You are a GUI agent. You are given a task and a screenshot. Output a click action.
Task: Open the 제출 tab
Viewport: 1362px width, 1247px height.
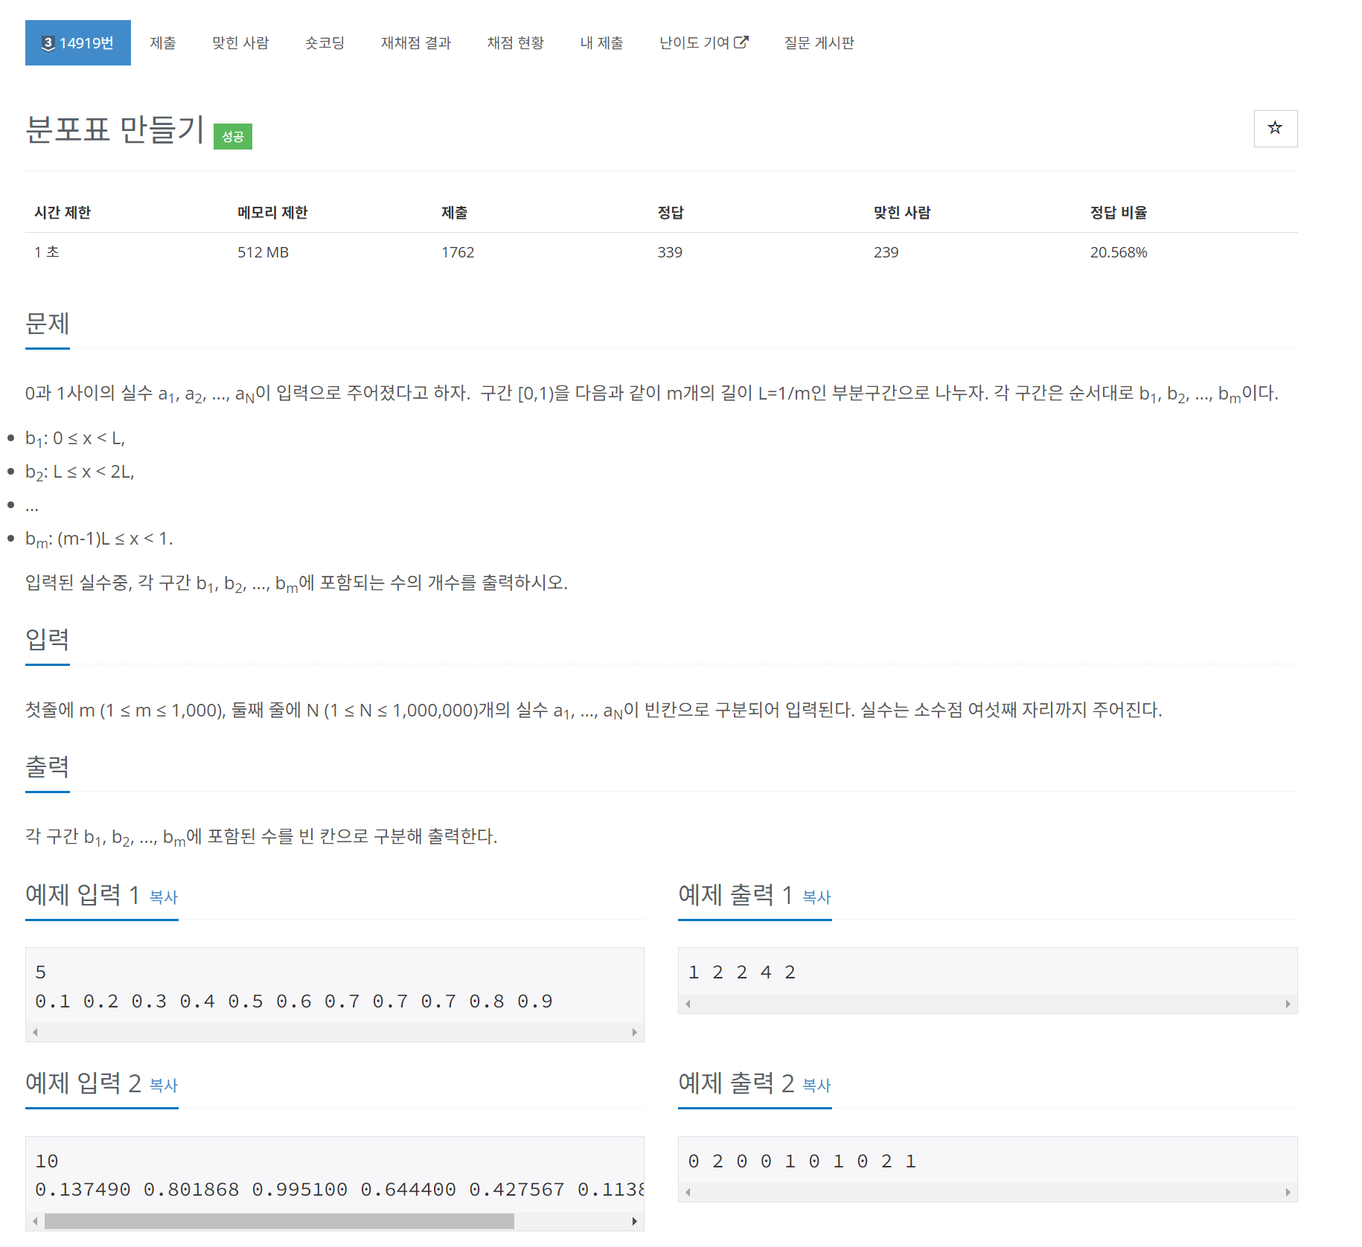(163, 42)
